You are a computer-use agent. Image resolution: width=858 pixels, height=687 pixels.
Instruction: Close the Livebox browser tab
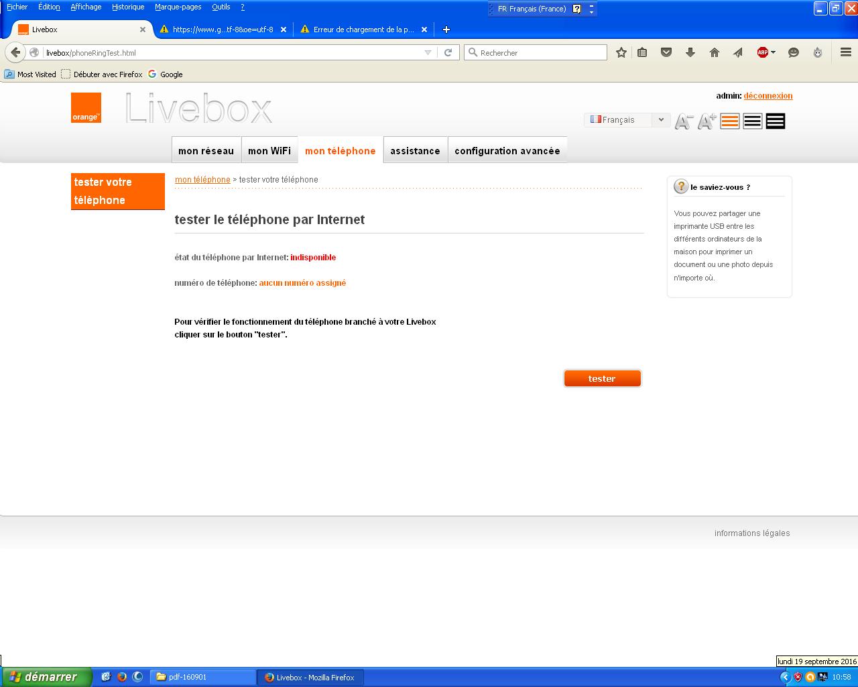point(143,30)
